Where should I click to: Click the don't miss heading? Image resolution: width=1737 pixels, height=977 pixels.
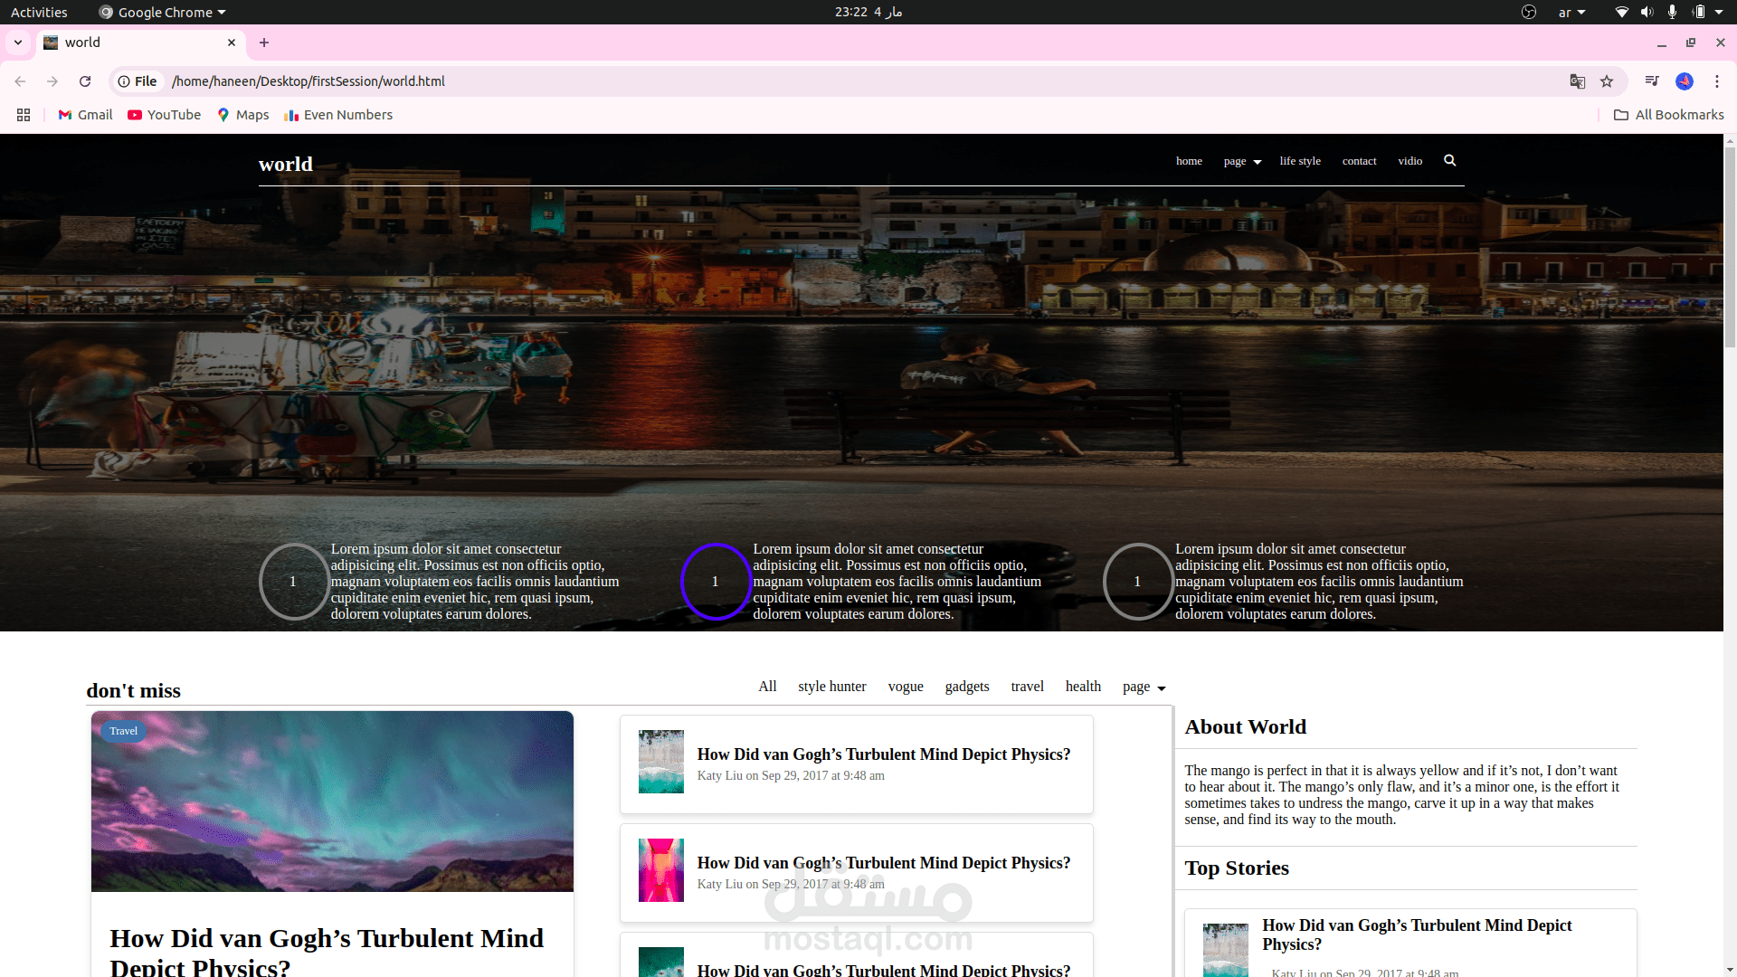click(x=134, y=690)
